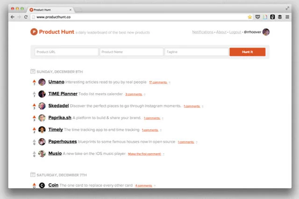
Task: Click the Skedadel submitter avatar
Action: tap(42, 106)
